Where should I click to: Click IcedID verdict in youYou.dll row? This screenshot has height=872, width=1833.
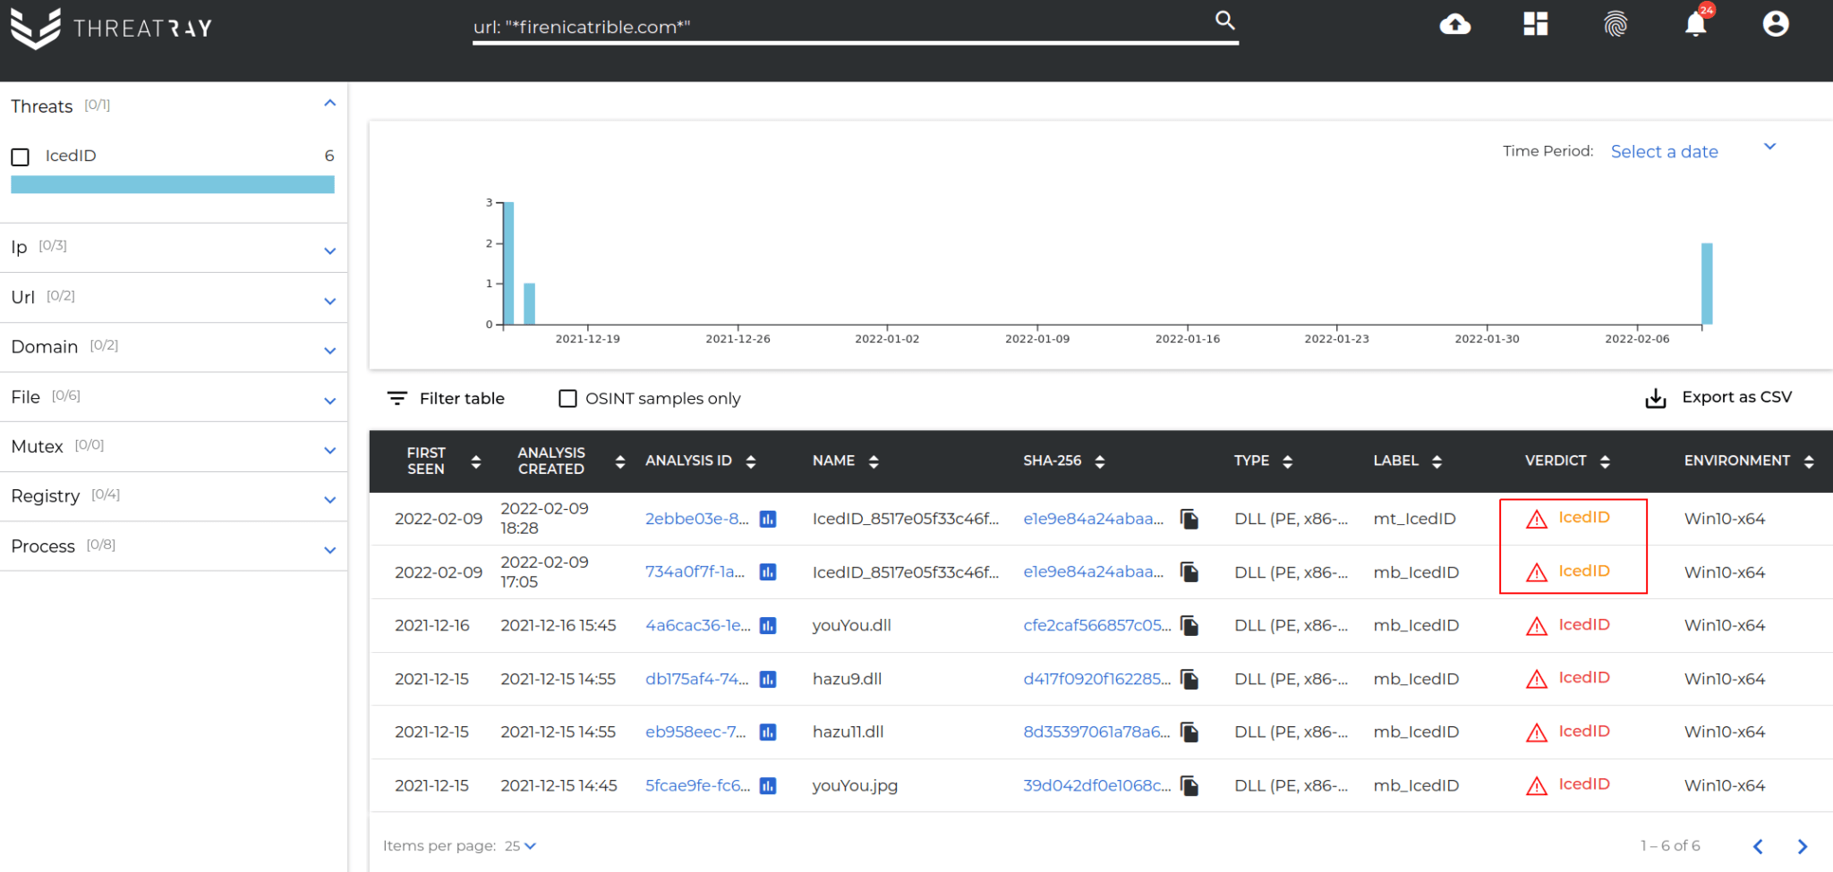(x=1583, y=624)
